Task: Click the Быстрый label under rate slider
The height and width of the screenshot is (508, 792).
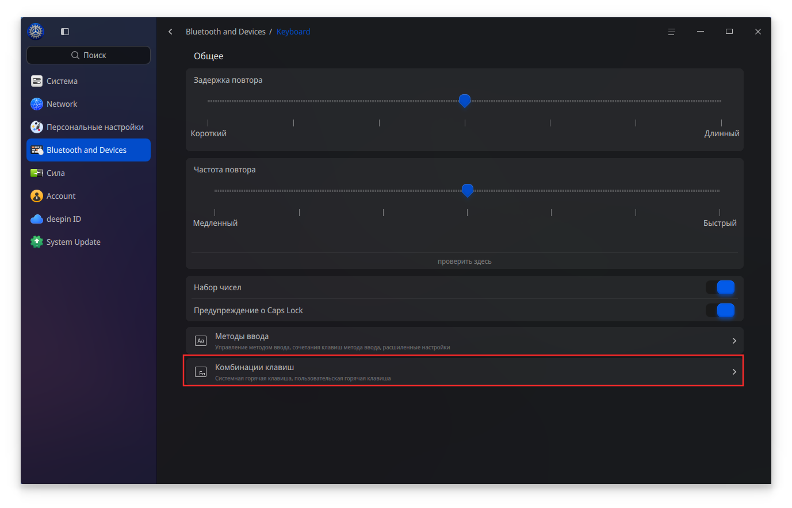Action: [720, 223]
